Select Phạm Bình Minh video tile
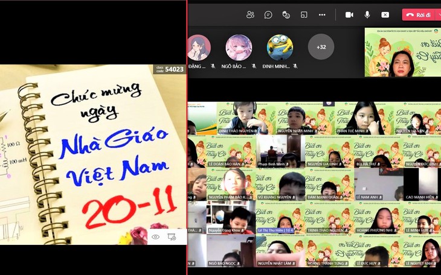Screen dimensions: 441x275 coord(280,152)
